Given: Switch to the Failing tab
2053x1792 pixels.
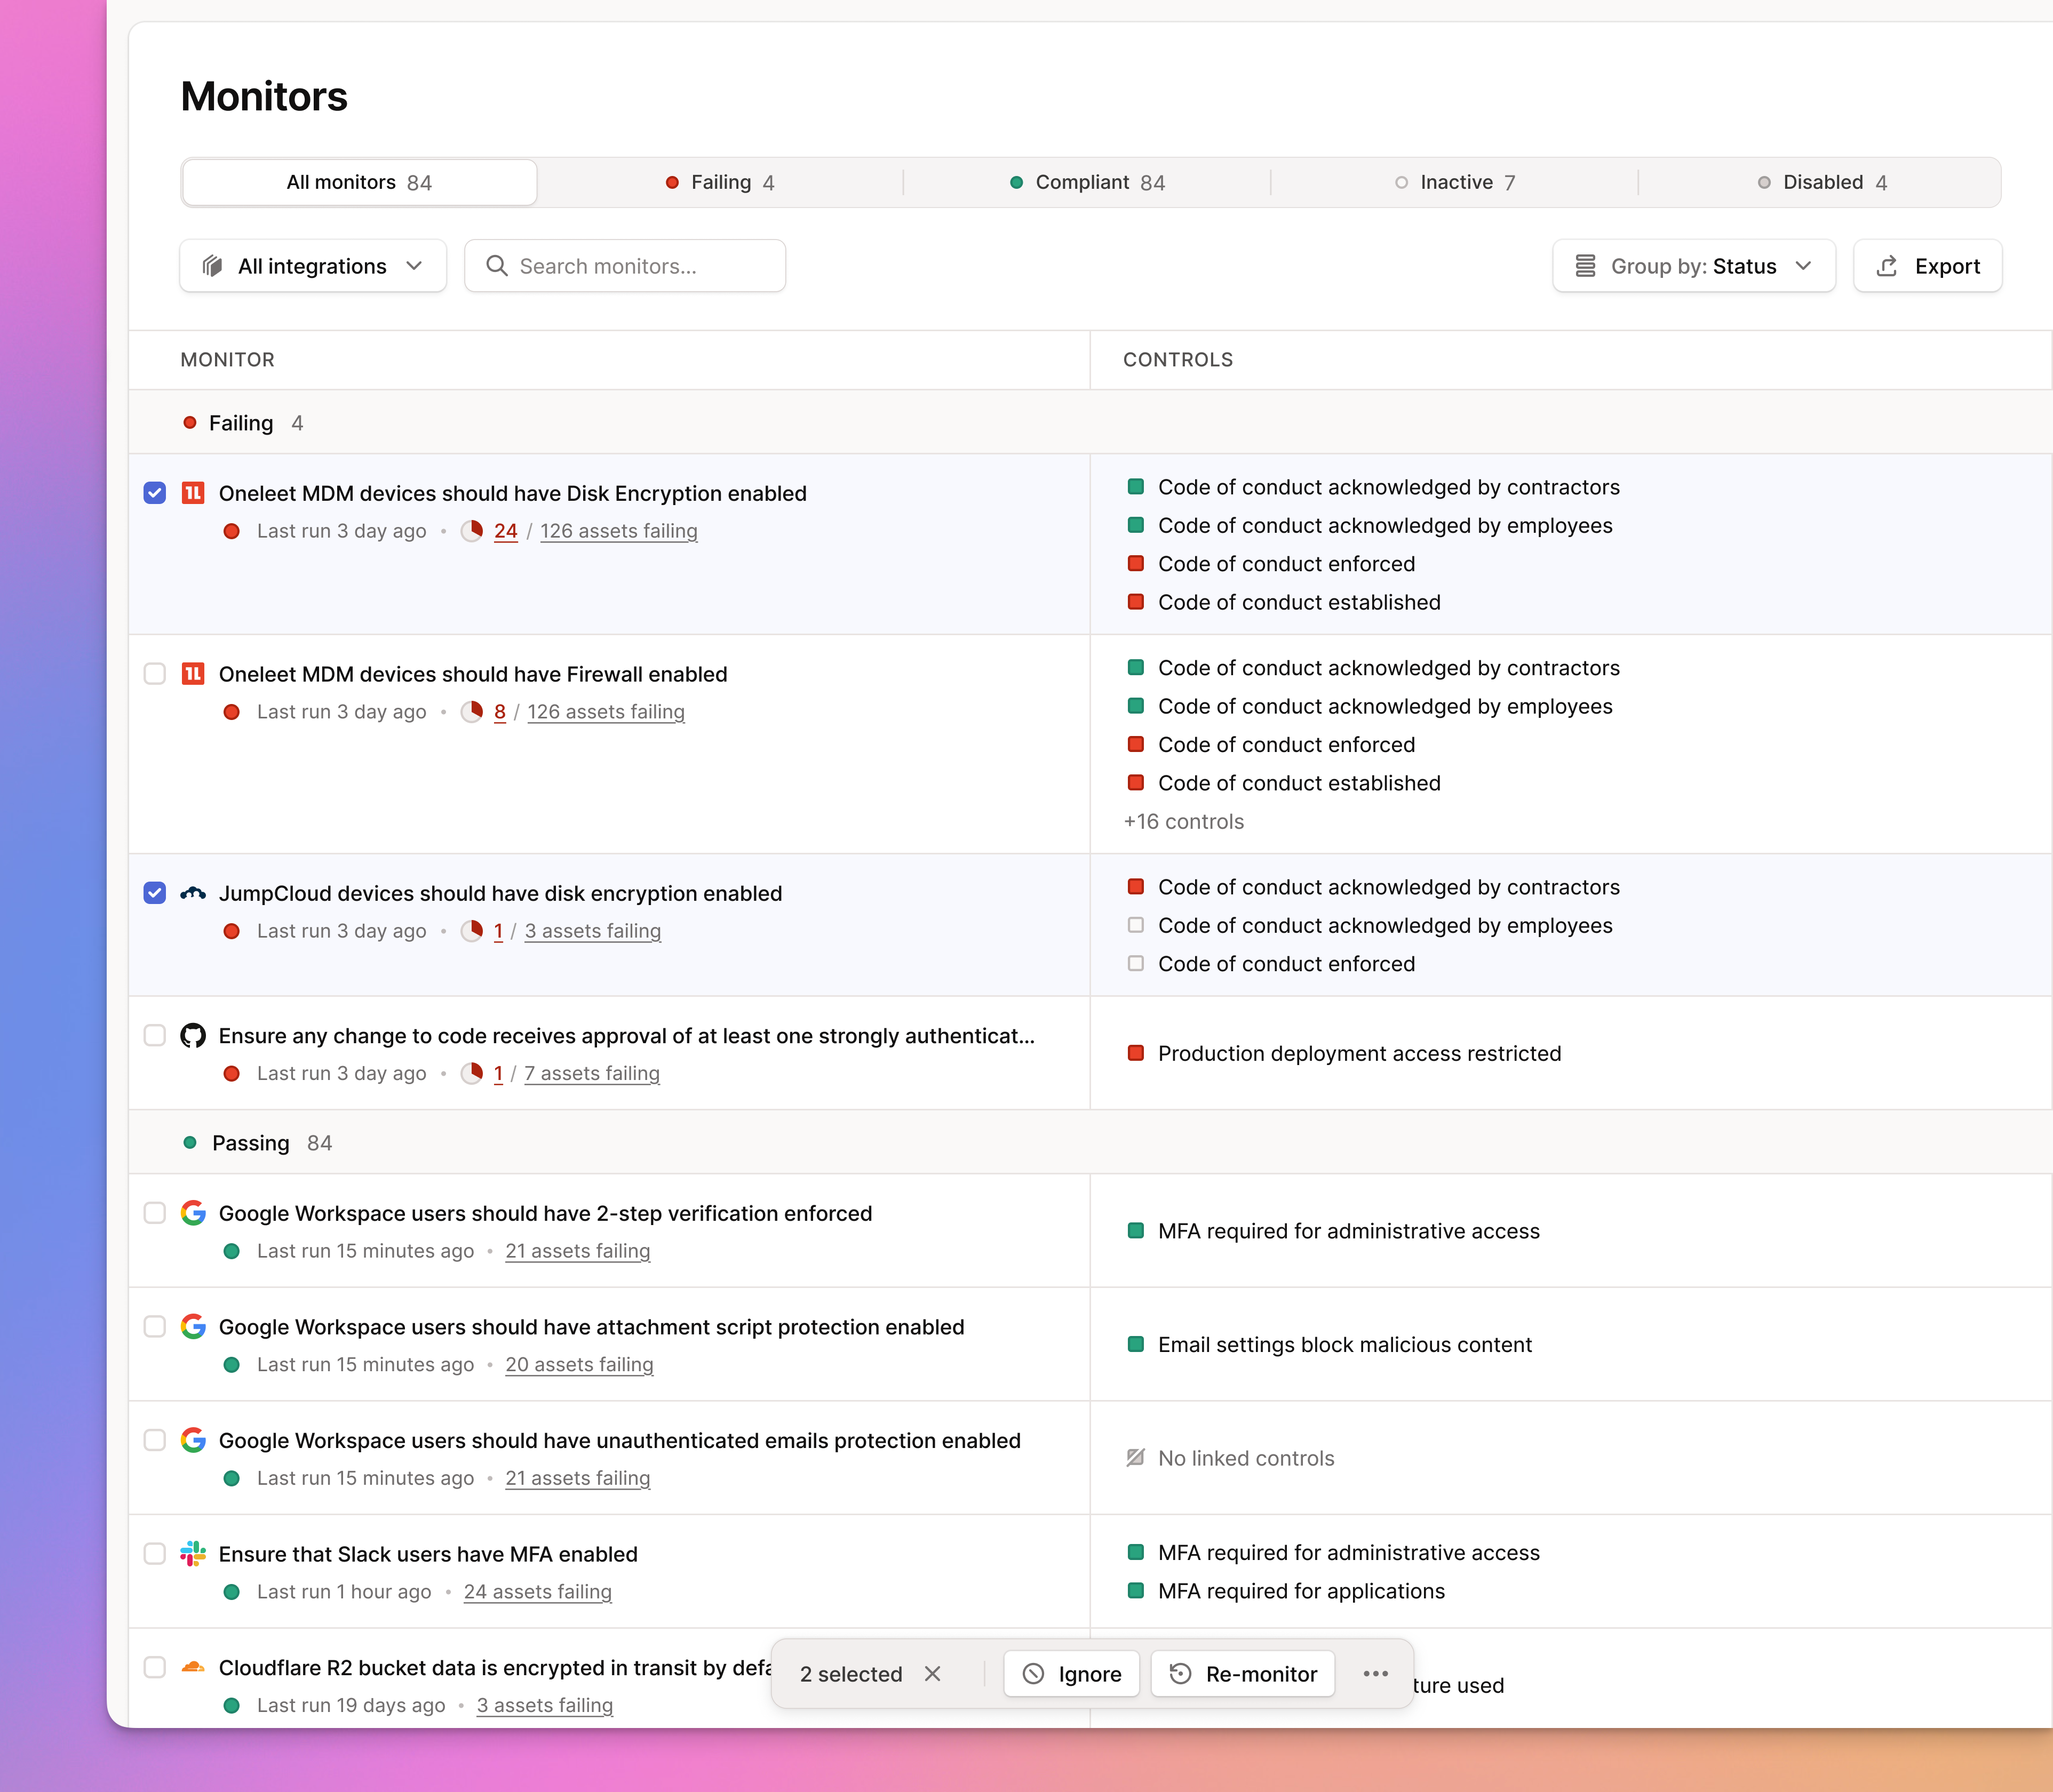Looking at the screenshot, I should click(721, 182).
